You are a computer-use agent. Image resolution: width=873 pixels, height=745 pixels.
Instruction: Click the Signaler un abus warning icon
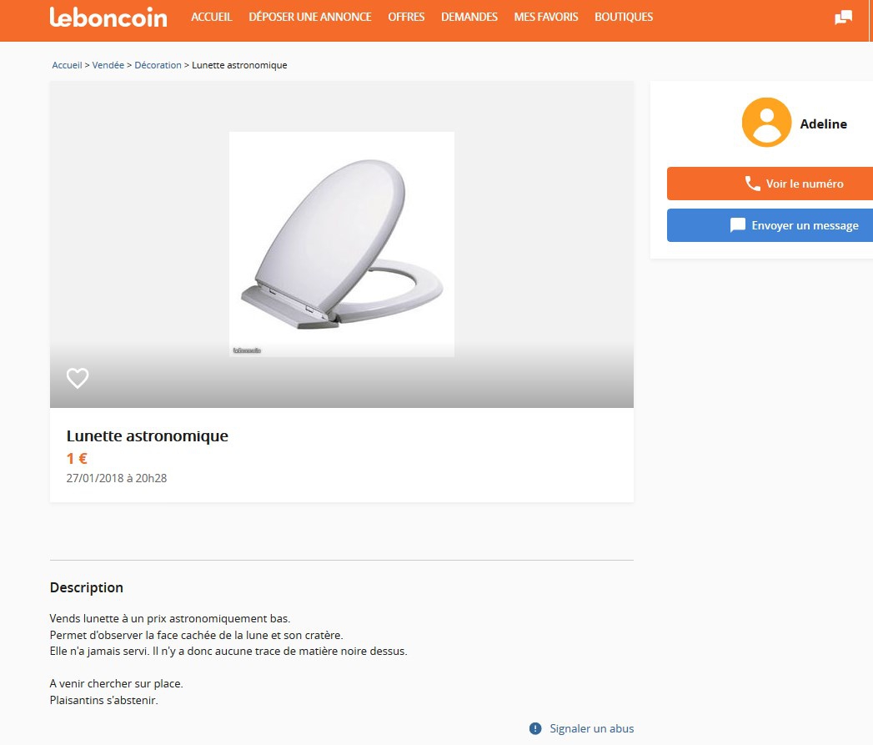[x=535, y=728]
